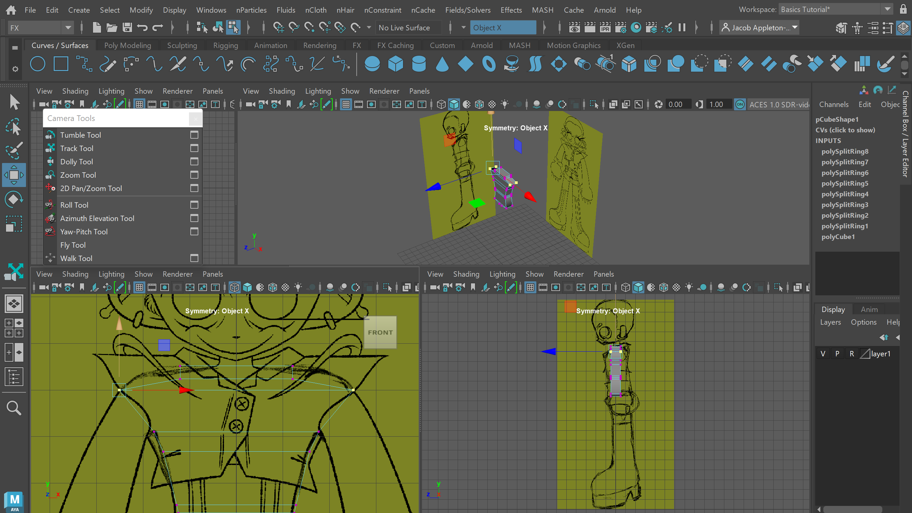Toggle layer1 visibility V box
The image size is (912, 513).
(x=823, y=354)
